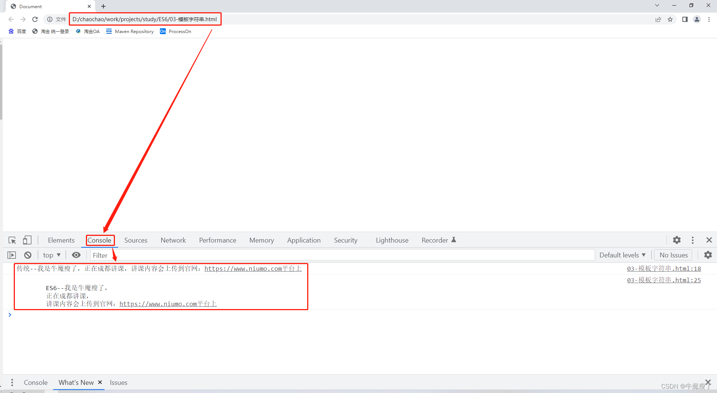This screenshot has width=717, height=393.
Task: Click the file info icon in address bar
Action: click(50, 19)
